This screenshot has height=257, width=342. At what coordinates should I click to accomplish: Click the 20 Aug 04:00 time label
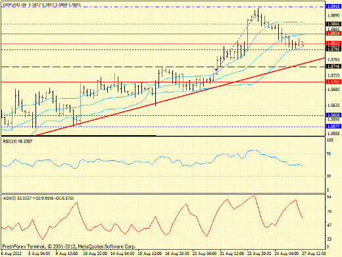[205, 254]
